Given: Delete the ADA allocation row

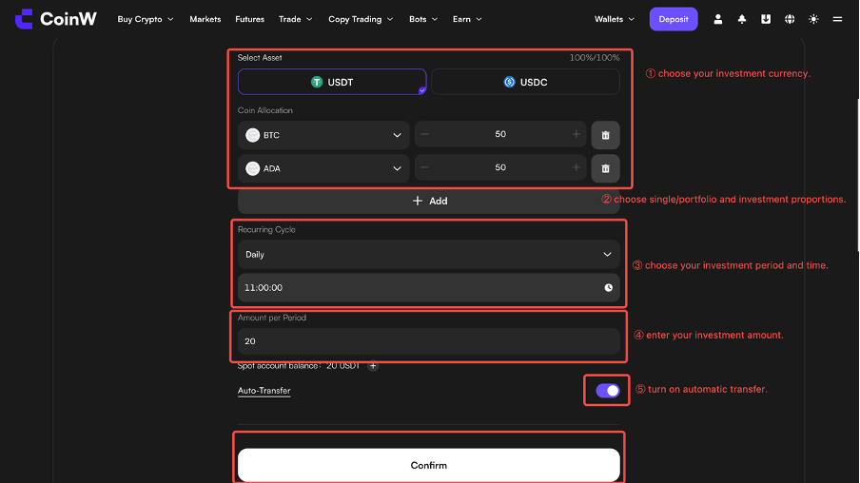Looking at the screenshot, I should 605,168.
